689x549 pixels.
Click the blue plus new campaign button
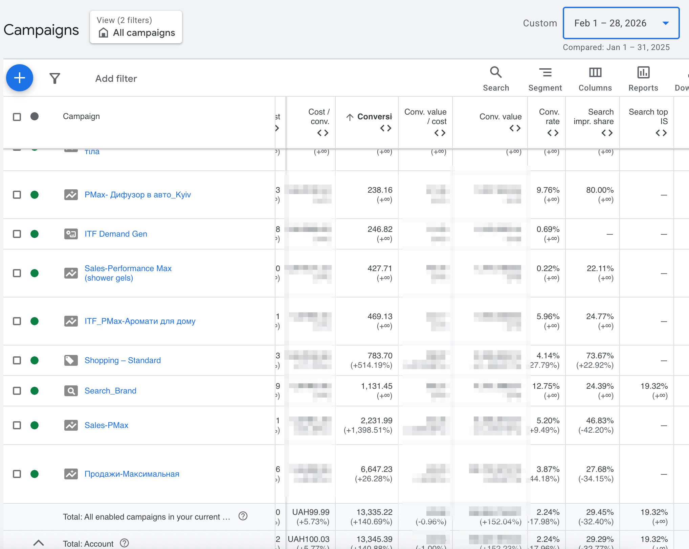click(x=20, y=78)
